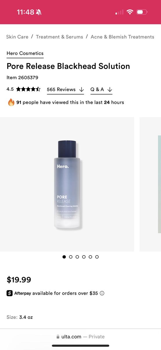Screen dimensions: 161x350
Task: Open the Hero Cosmetics brand link
Action: 25,53
